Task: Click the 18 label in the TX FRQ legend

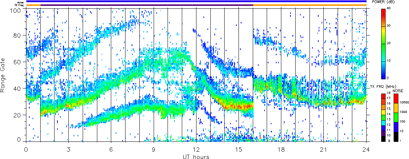Action: 389,92
